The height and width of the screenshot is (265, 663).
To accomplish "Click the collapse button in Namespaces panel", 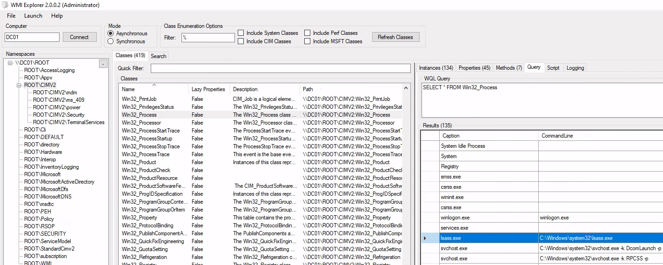I will coord(103,64).
